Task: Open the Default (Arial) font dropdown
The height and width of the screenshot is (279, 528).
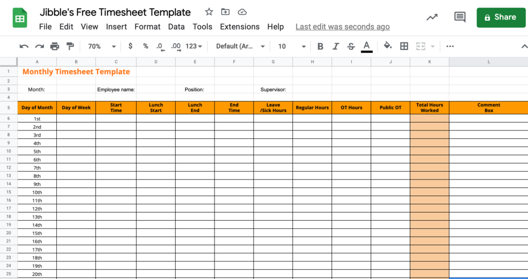Action: pos(240,46)
